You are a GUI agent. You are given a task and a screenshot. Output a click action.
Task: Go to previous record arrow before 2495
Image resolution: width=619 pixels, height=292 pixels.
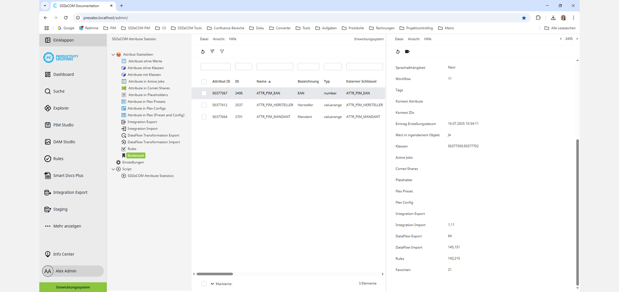pos(560,39)
